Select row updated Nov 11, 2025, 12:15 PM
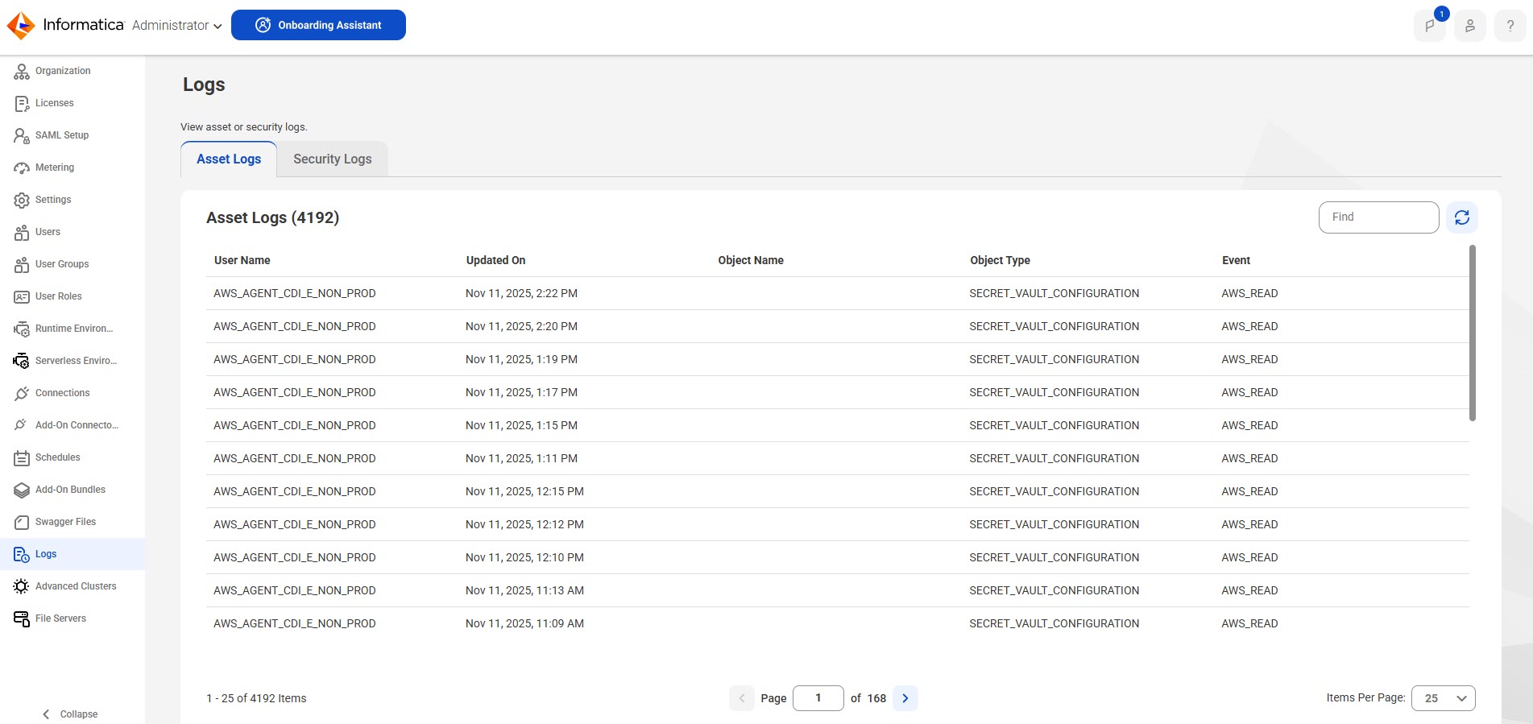The image size is (1533, 724). click(x=838, y=491)
